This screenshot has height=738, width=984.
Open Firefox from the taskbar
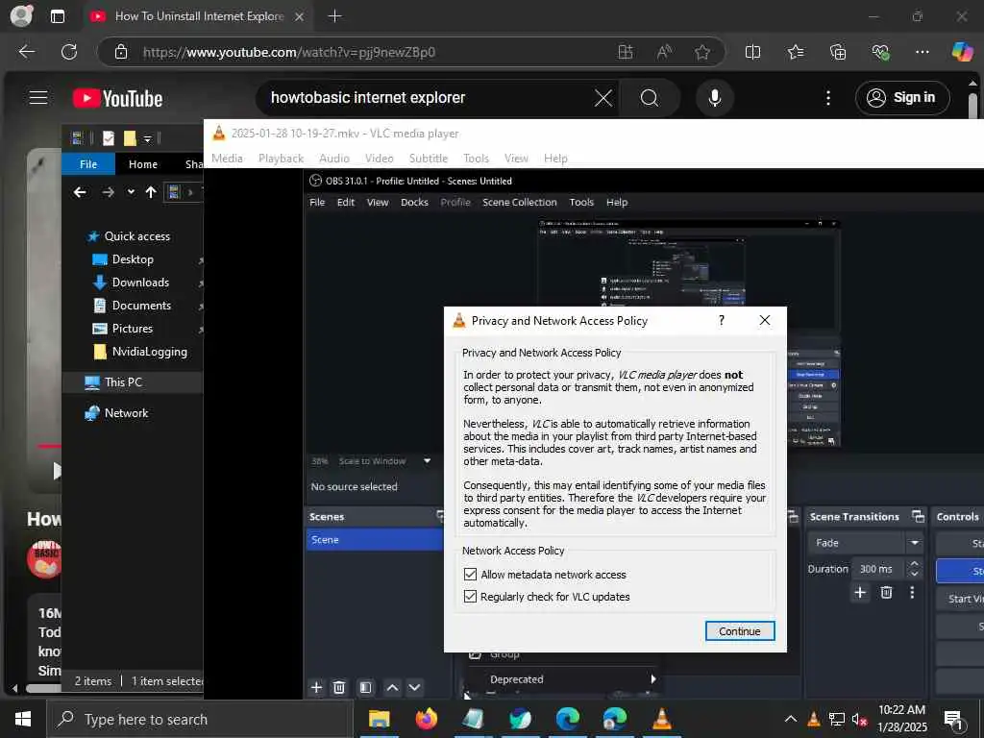pos(426,719)
